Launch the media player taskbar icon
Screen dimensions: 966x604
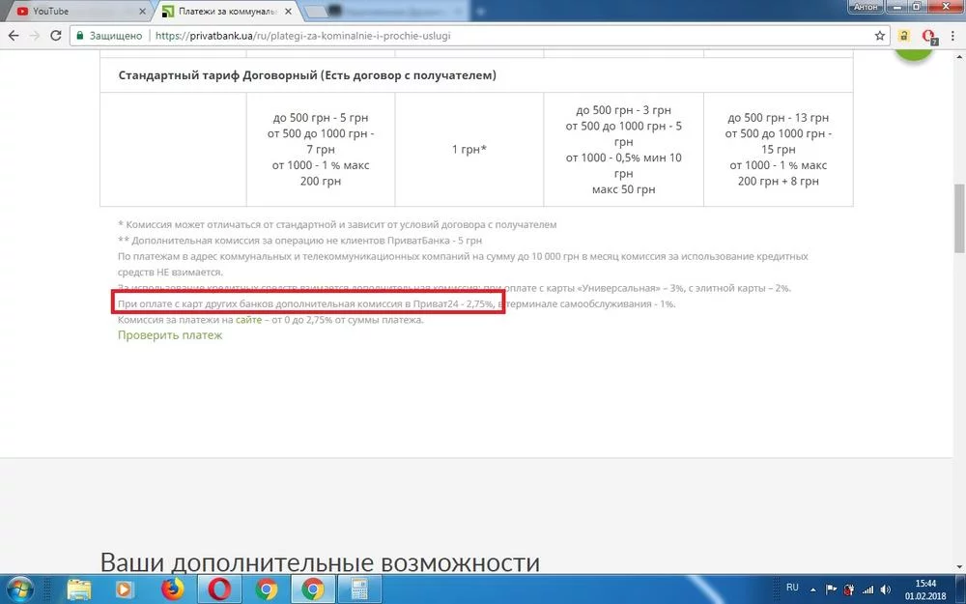pos(125,590)
